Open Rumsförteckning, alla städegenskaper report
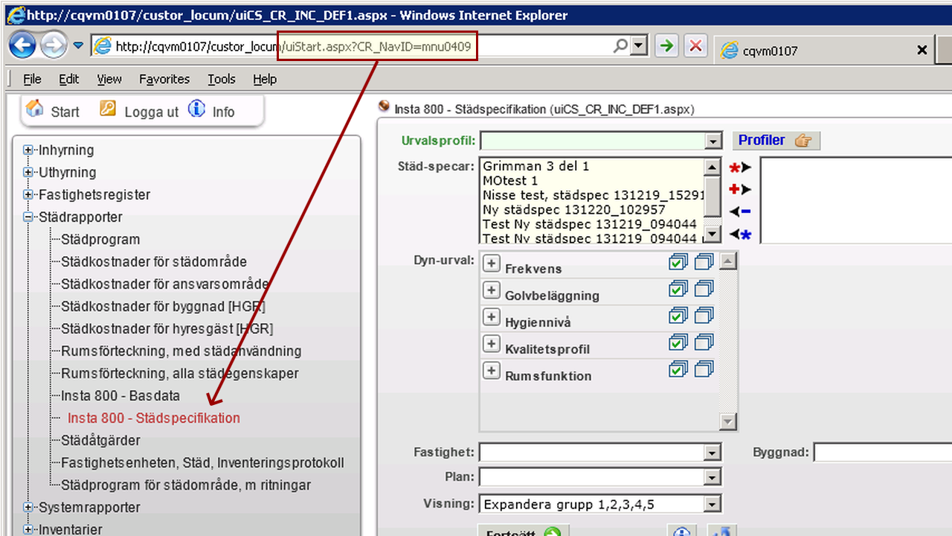952x536 pixels. point(180,374)
